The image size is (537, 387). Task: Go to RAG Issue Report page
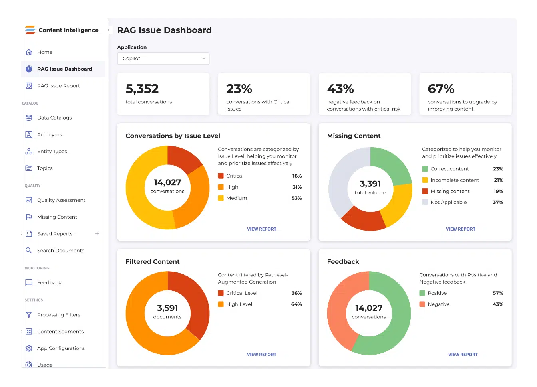point(58,86)
